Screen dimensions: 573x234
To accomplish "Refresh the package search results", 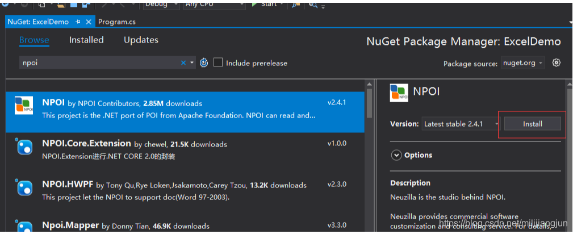I will [204, 63].
